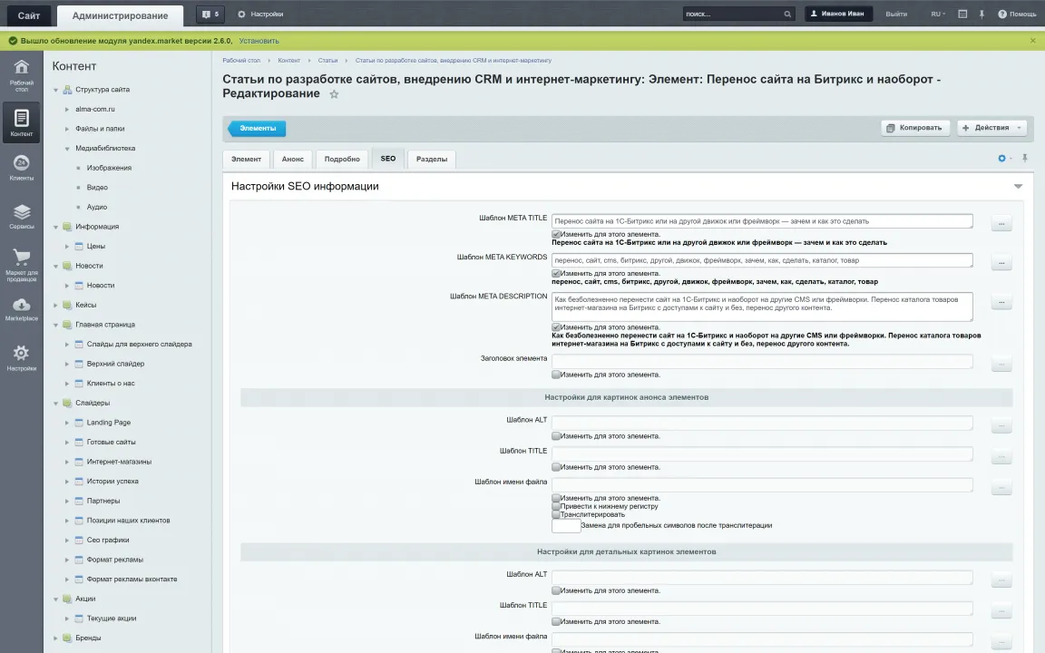Image resolution: width=1045 pixels, height=653 pixels.
Task: Click the Заголовок элемента input field
Action: click(762, 361)
